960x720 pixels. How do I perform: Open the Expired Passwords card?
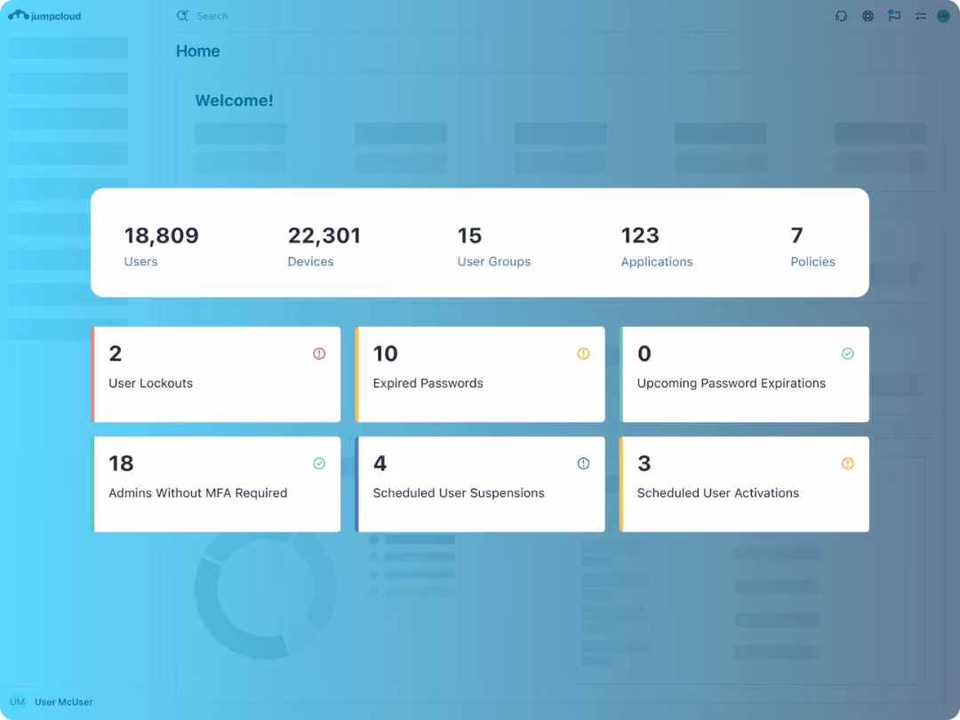pyautogui.click(x=480, y=374)
